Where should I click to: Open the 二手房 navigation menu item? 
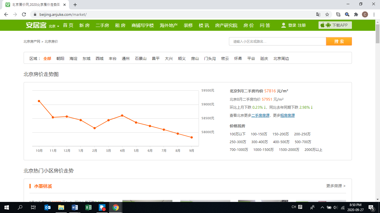coord(102,25)
